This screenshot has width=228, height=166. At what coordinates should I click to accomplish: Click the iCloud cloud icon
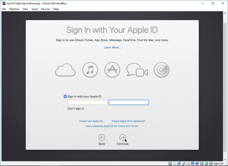[65, 70]
